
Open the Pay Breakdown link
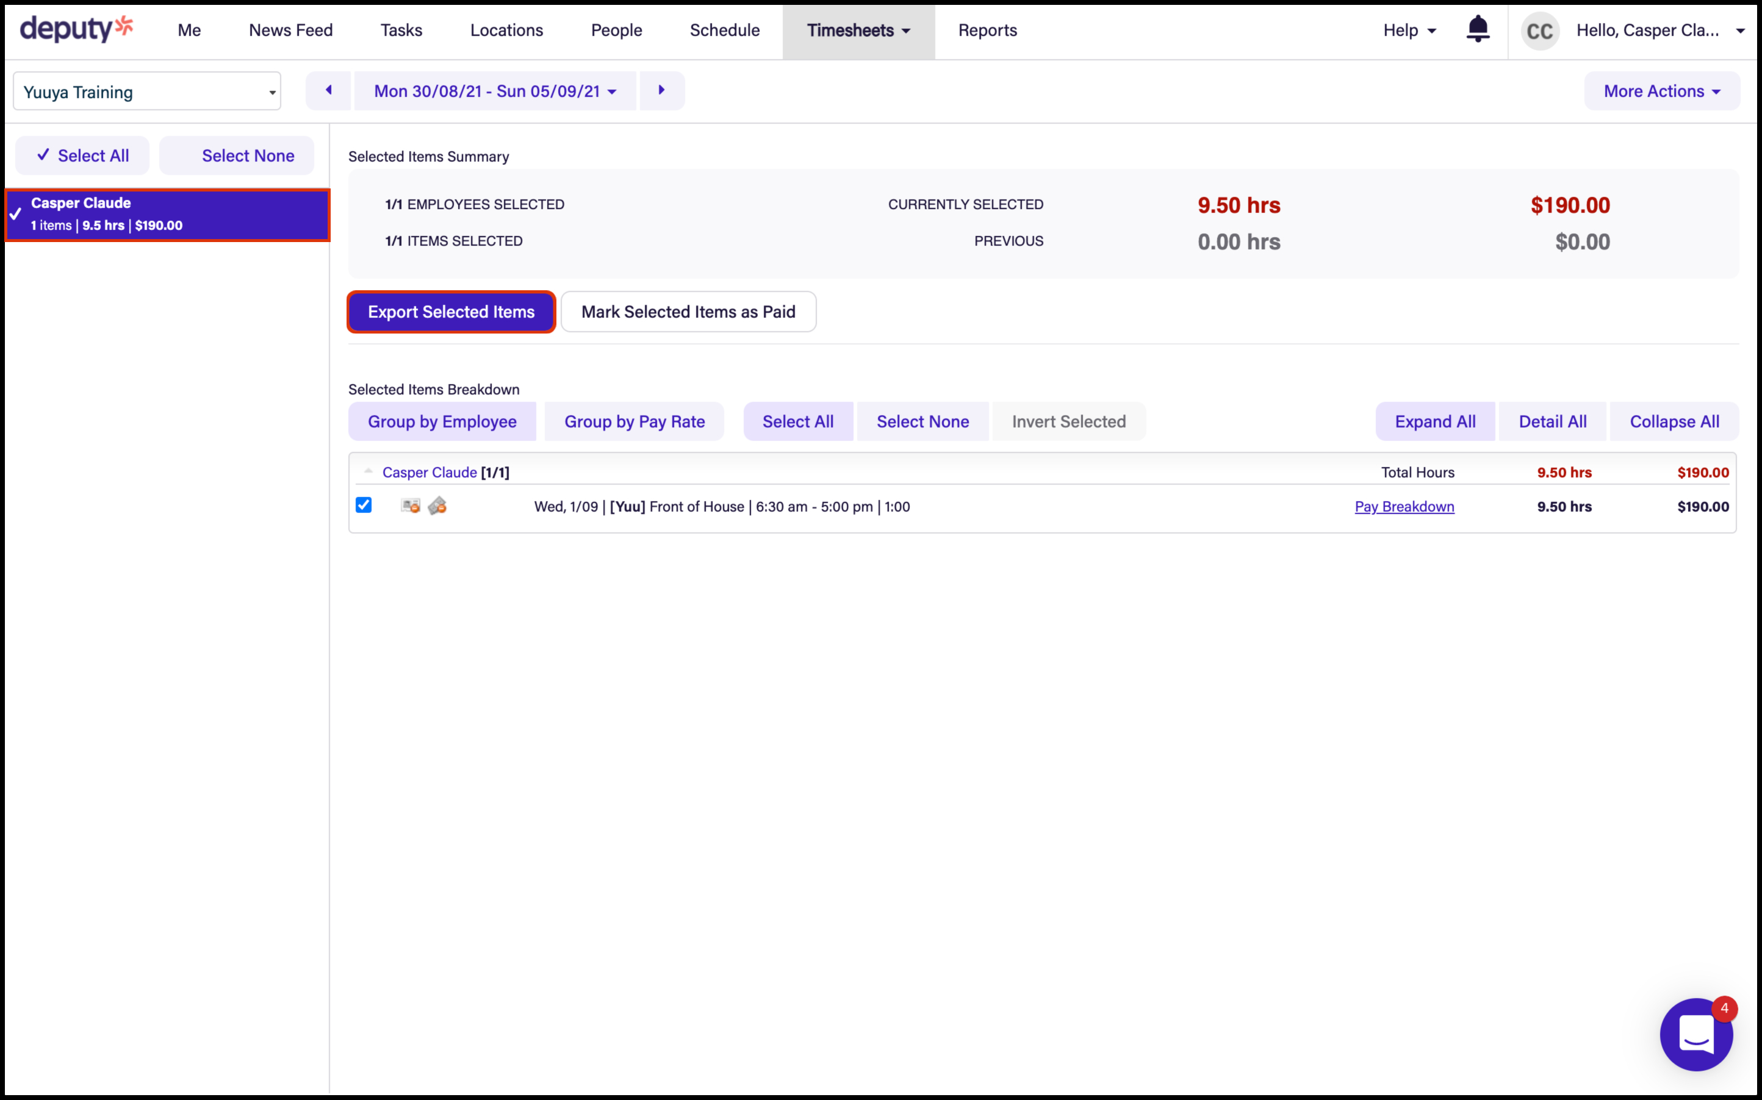pyautogui.click(x=1404, y=506)
